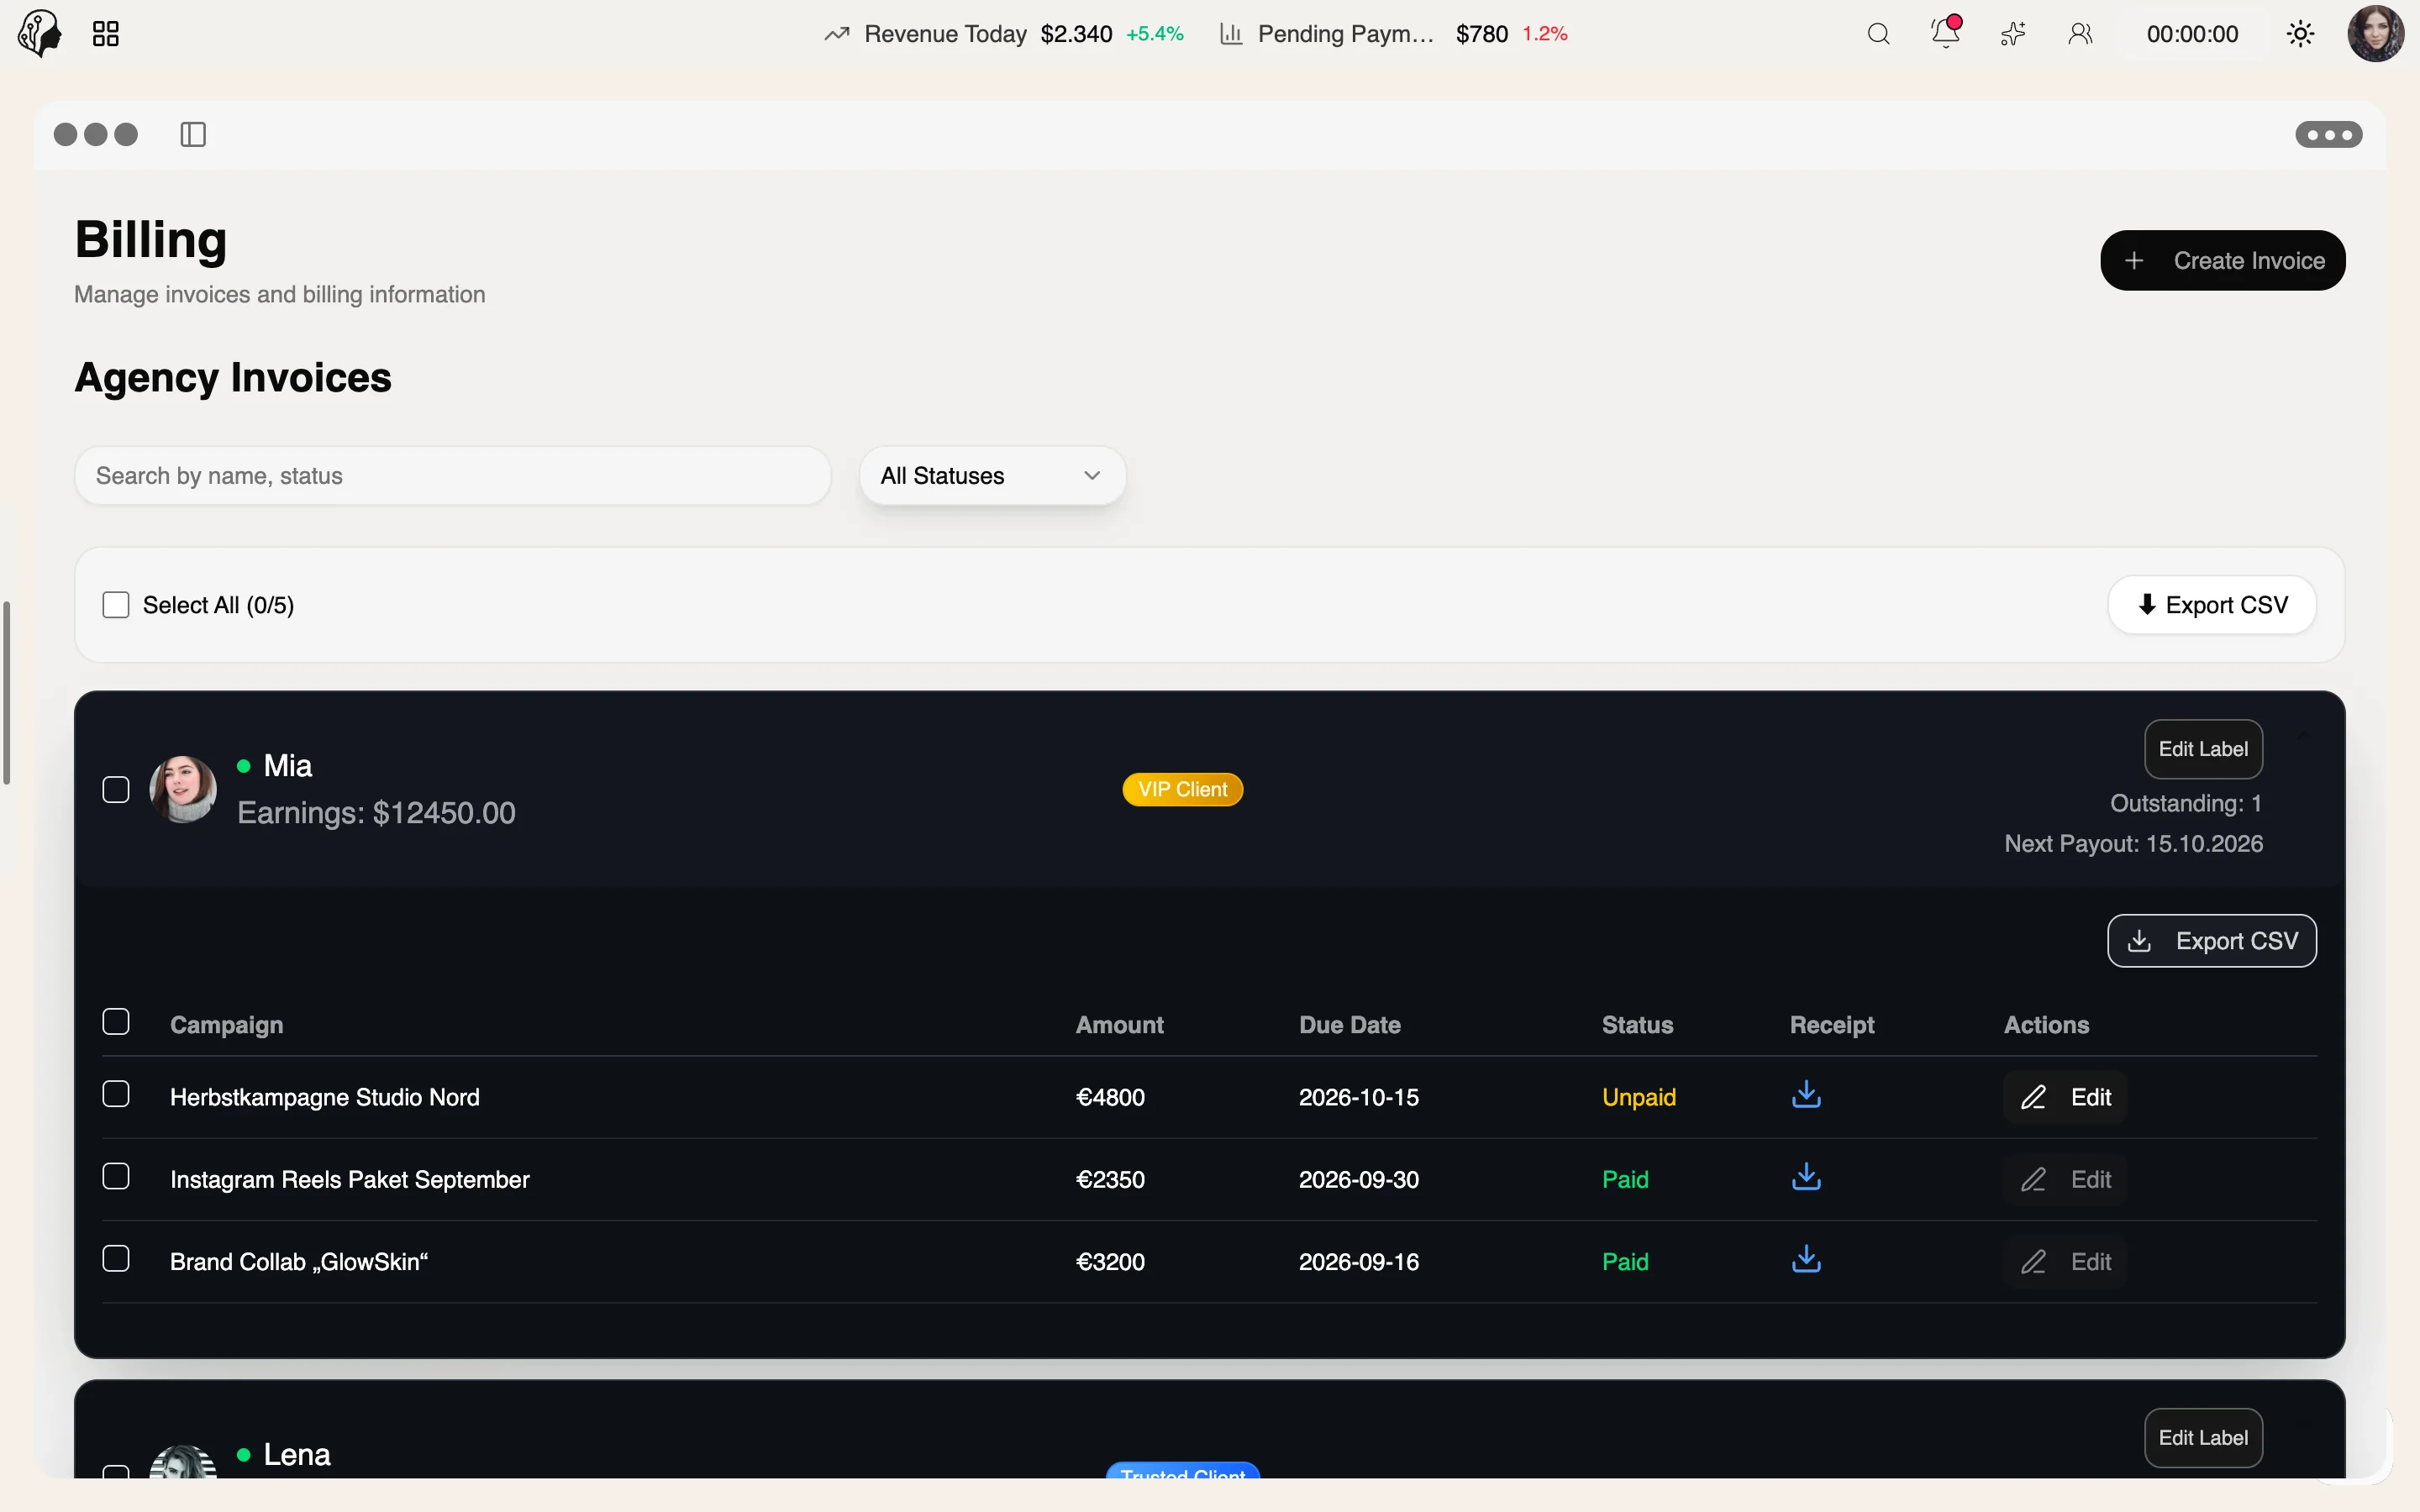The height and width of the screenshot is (1512, 2420).
Task: Download receipt for Brand Collab GlowSkin
Action: (x=1806, y=1258)
